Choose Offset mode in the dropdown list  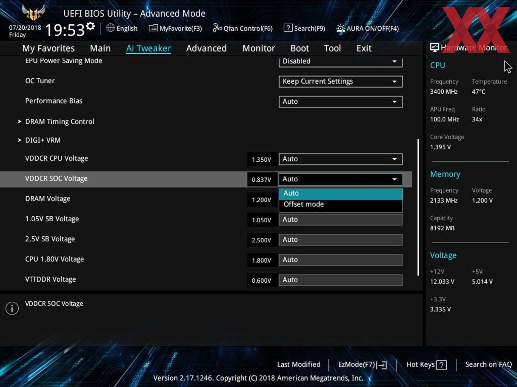click(x=341, y=204)
